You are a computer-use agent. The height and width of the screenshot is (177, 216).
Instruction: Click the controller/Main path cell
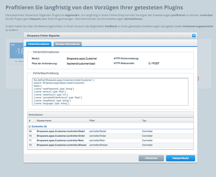pyautogui.click(x=97, y=141)
